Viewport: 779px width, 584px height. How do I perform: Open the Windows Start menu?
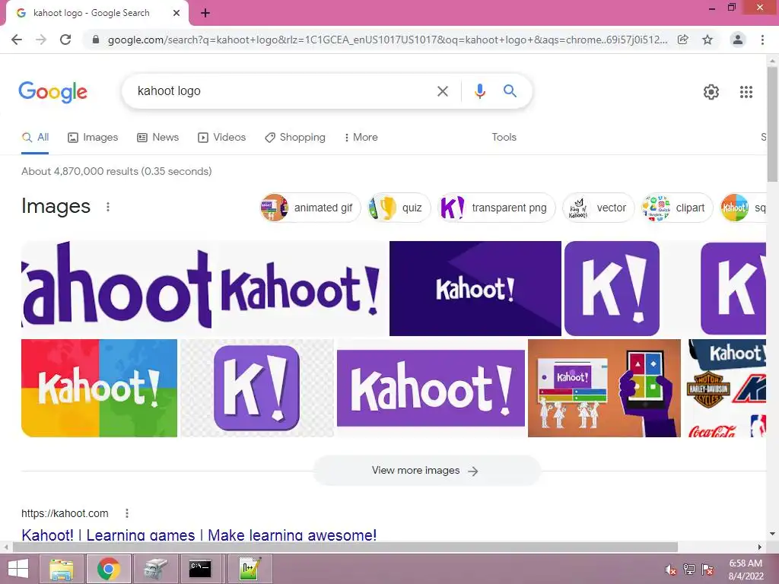tap(18, 569)
